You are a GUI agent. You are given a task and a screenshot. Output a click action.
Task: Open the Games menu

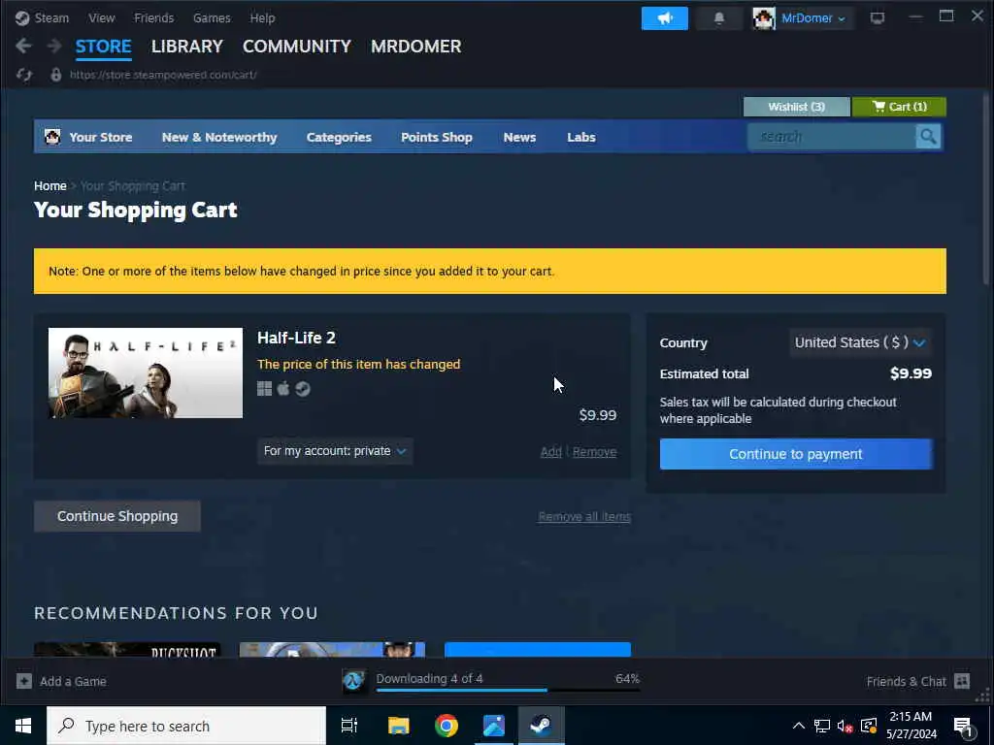tap(212, 17)
